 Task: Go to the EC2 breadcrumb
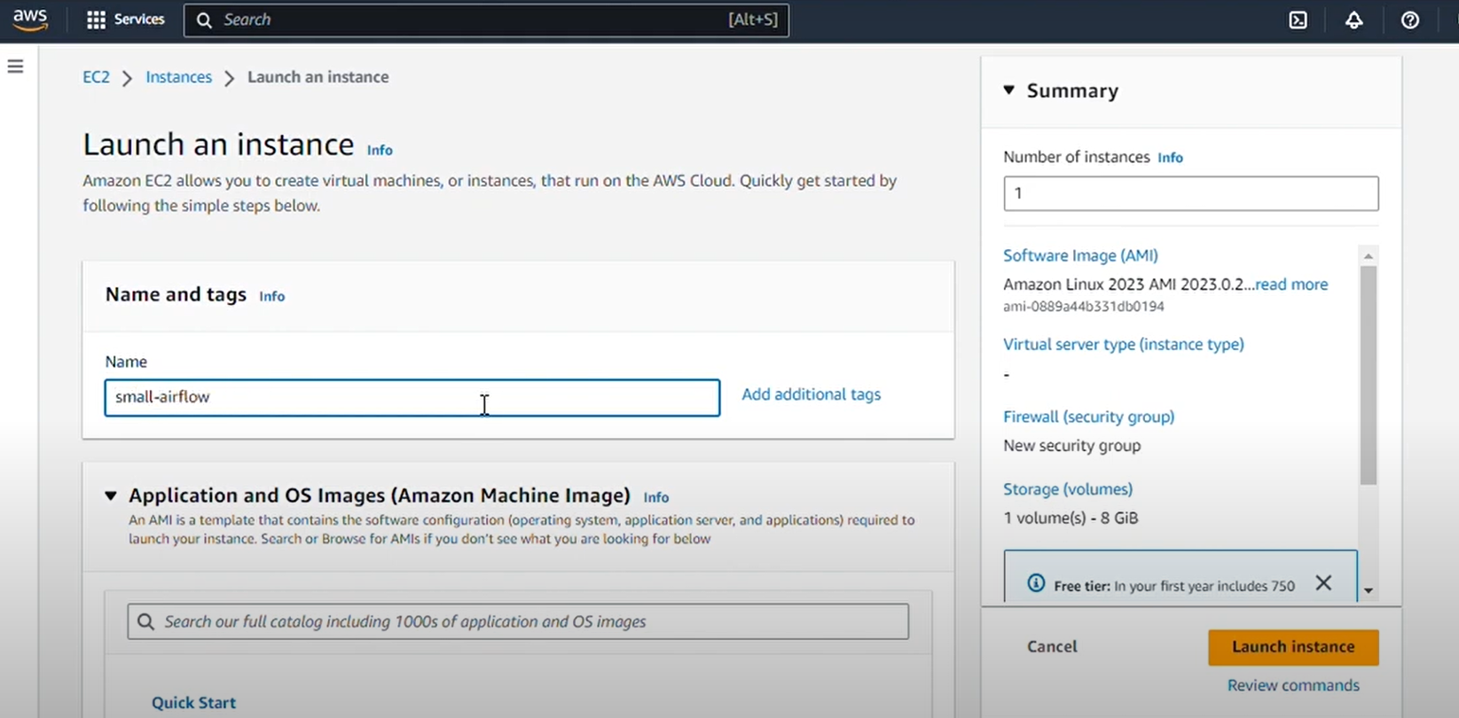tap(96, 77)
